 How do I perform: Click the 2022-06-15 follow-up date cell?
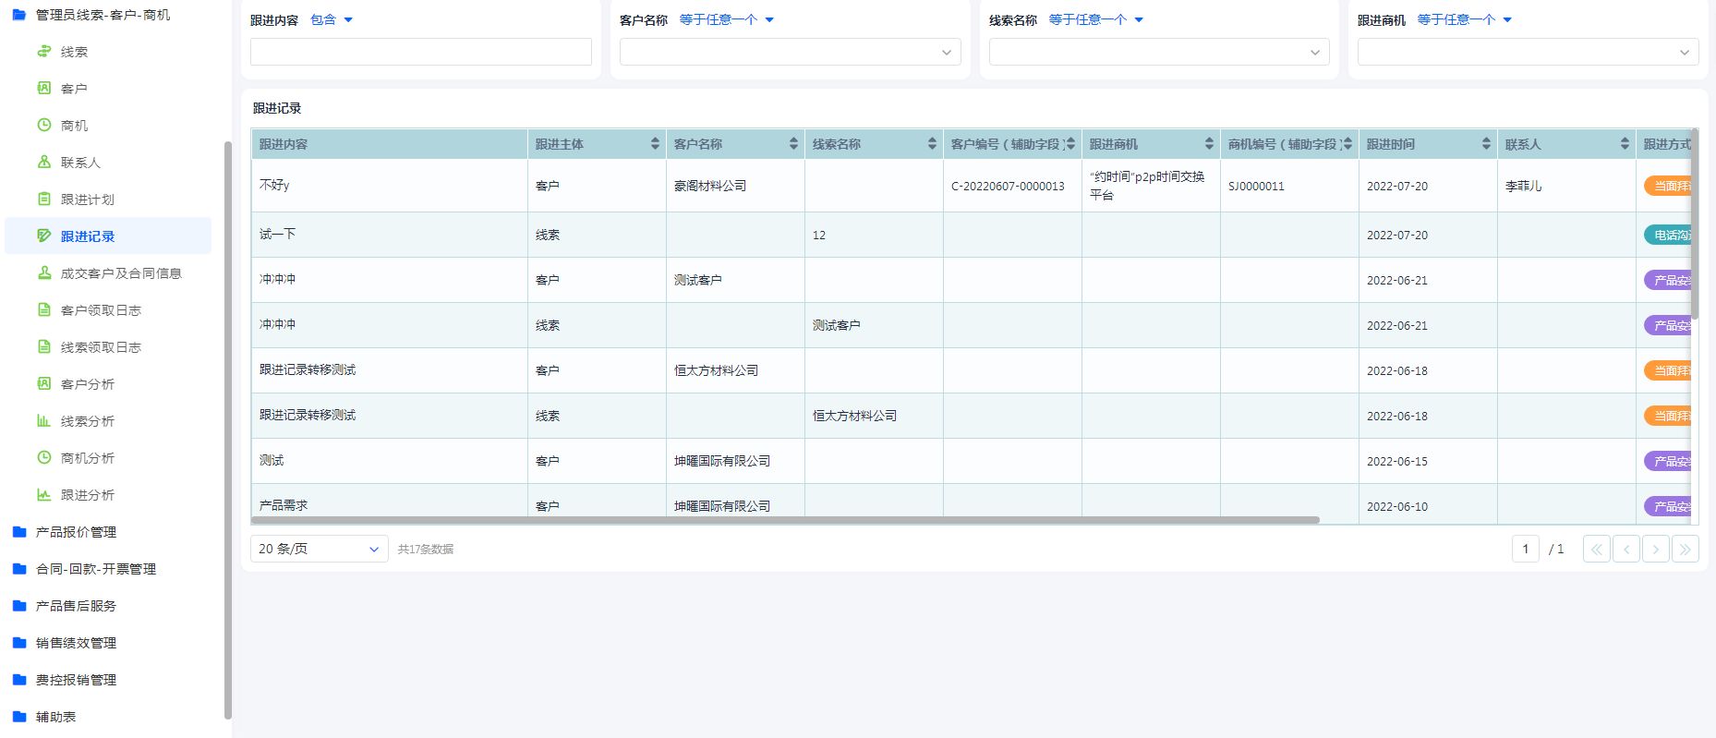[1428, 461]
